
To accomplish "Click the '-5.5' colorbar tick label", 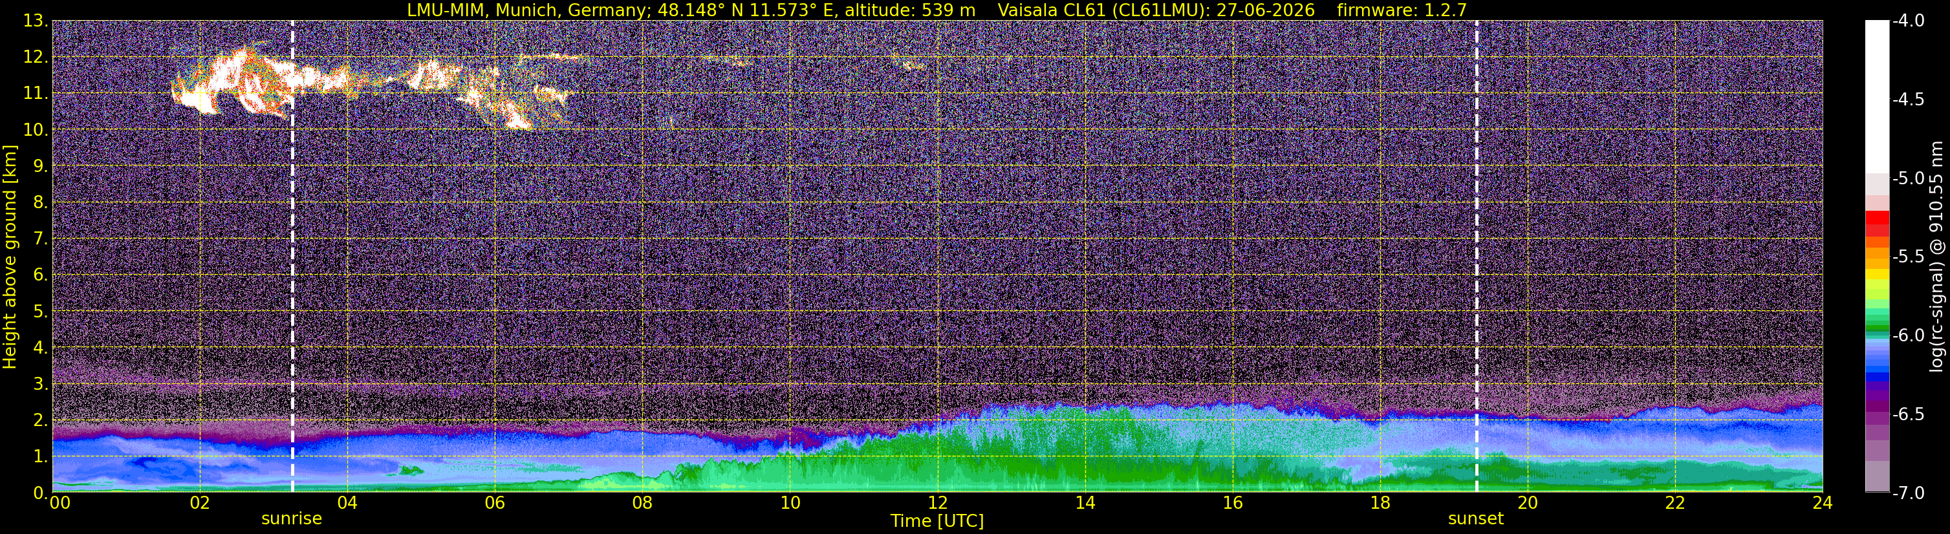I will [x=1909, y=257].
